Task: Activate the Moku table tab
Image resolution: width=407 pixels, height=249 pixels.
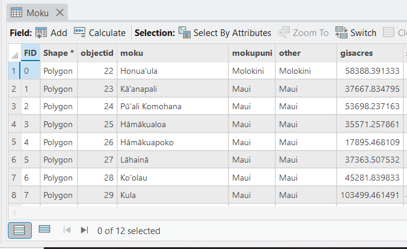Action: tap(37, 13)
